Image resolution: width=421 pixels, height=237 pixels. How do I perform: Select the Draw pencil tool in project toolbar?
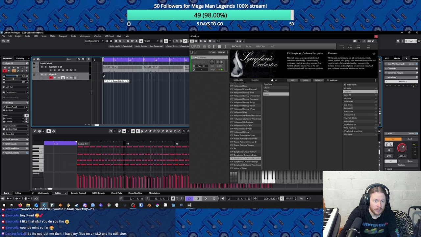(x=185, y=41)
